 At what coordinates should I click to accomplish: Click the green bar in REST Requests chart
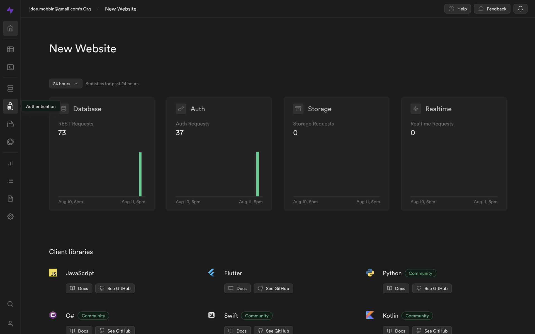point(140,174)
